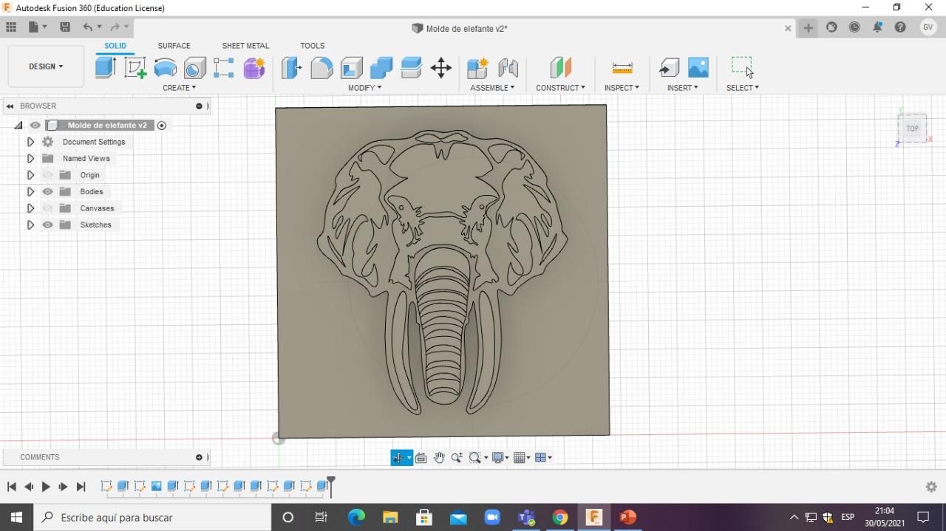Switch to the TOOLS tab

[x=312, y=46]
